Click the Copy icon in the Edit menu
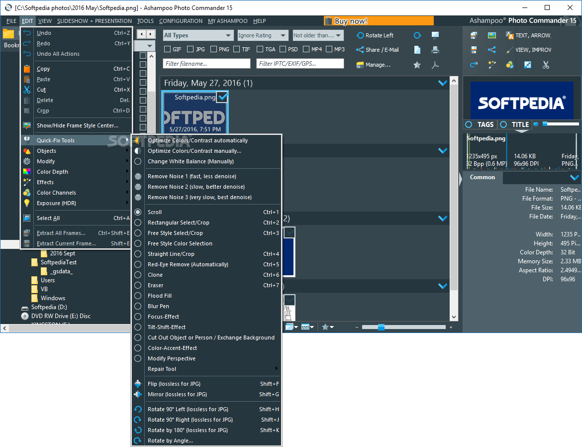582x447 pixels. point(27,69)
